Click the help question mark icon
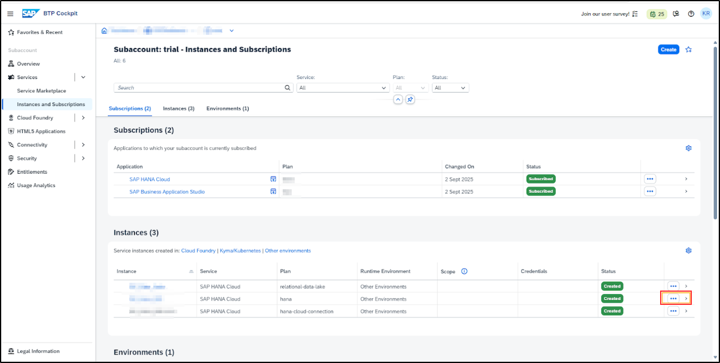The height and width of the screenshot is (363, 720). point(691,14)
